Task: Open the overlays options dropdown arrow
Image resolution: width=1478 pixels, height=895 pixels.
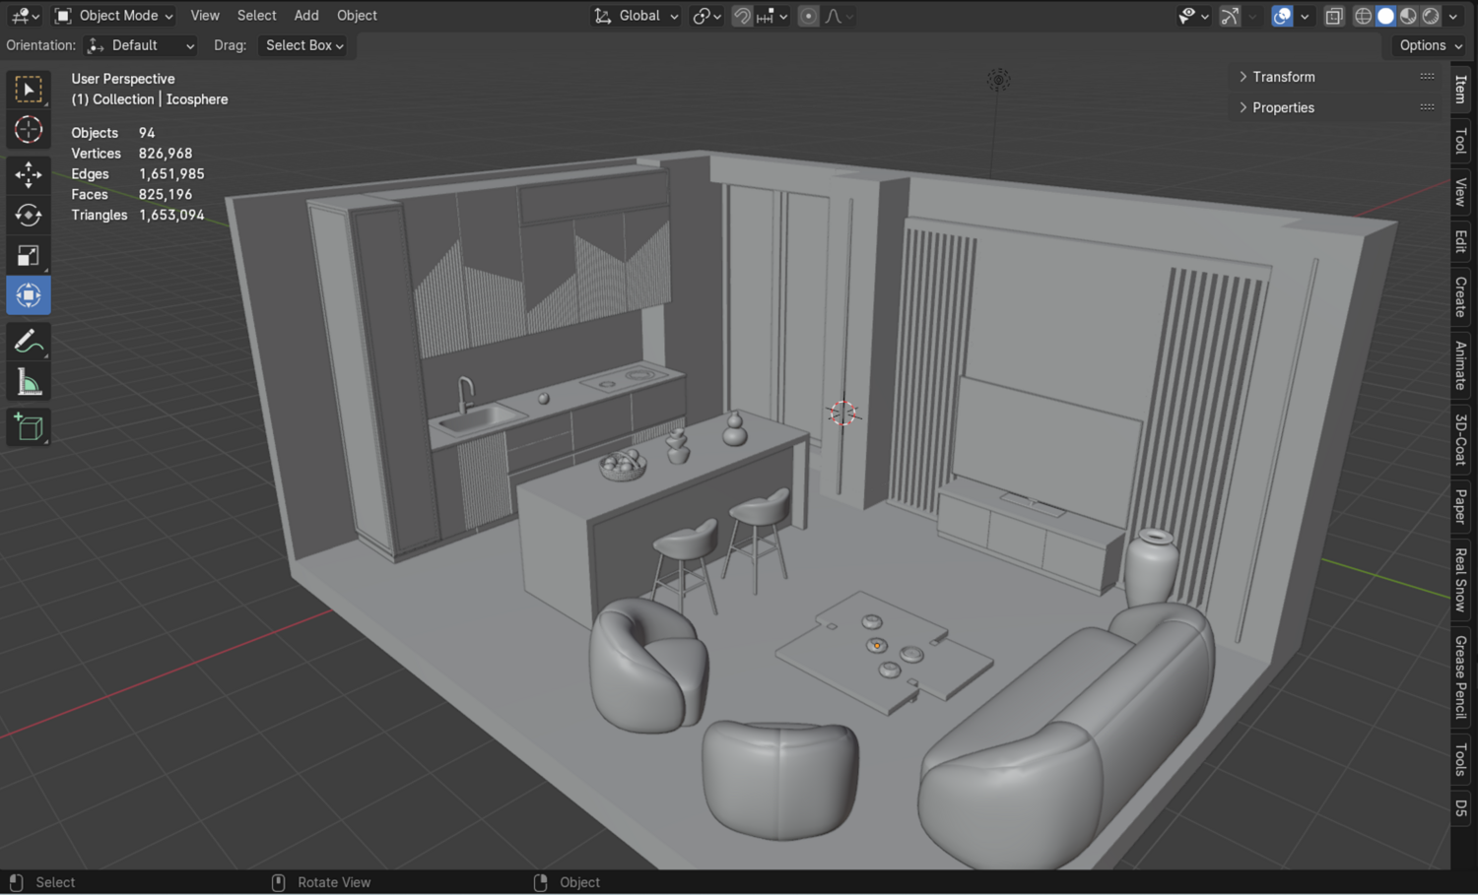Action: coord(1305,16)
